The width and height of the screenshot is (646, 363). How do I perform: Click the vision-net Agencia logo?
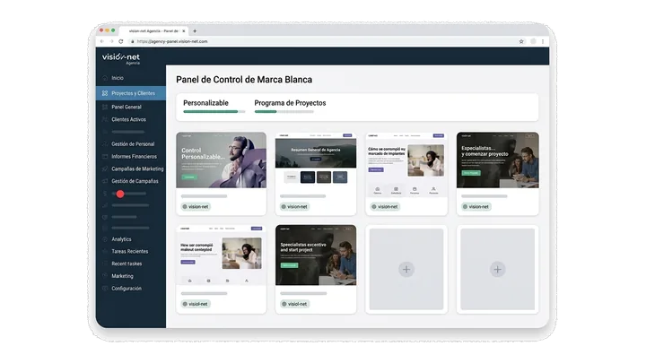coord(121,58)
